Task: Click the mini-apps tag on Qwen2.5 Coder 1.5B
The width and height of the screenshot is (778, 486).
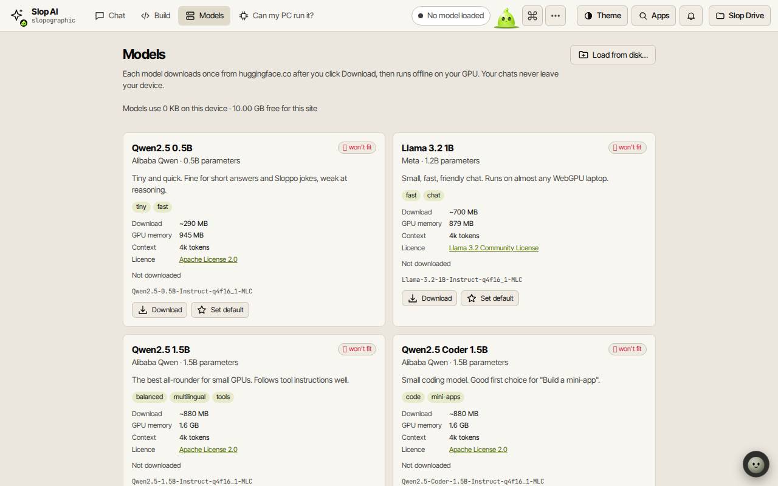Action: pyautogui.click(x=446, y=397)
